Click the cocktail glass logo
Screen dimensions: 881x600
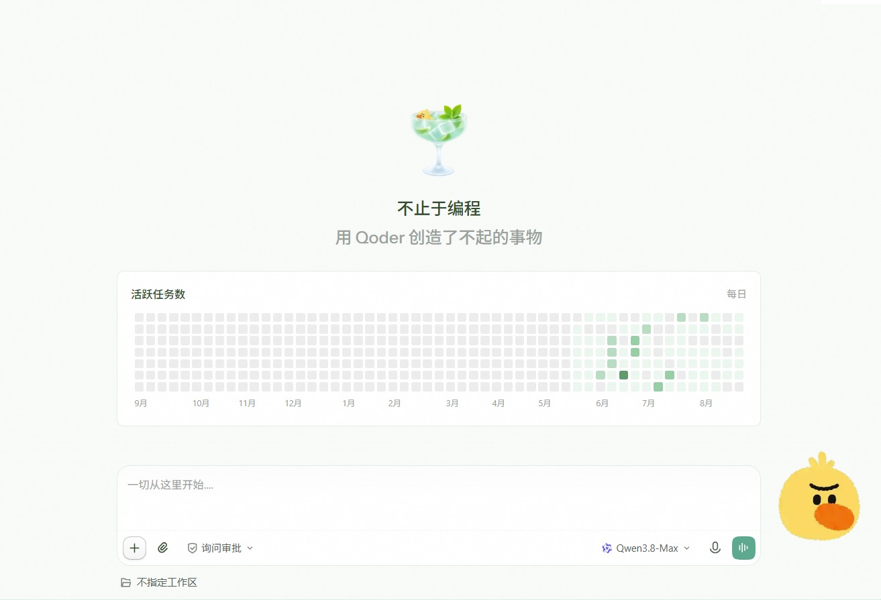click(439, 139)
